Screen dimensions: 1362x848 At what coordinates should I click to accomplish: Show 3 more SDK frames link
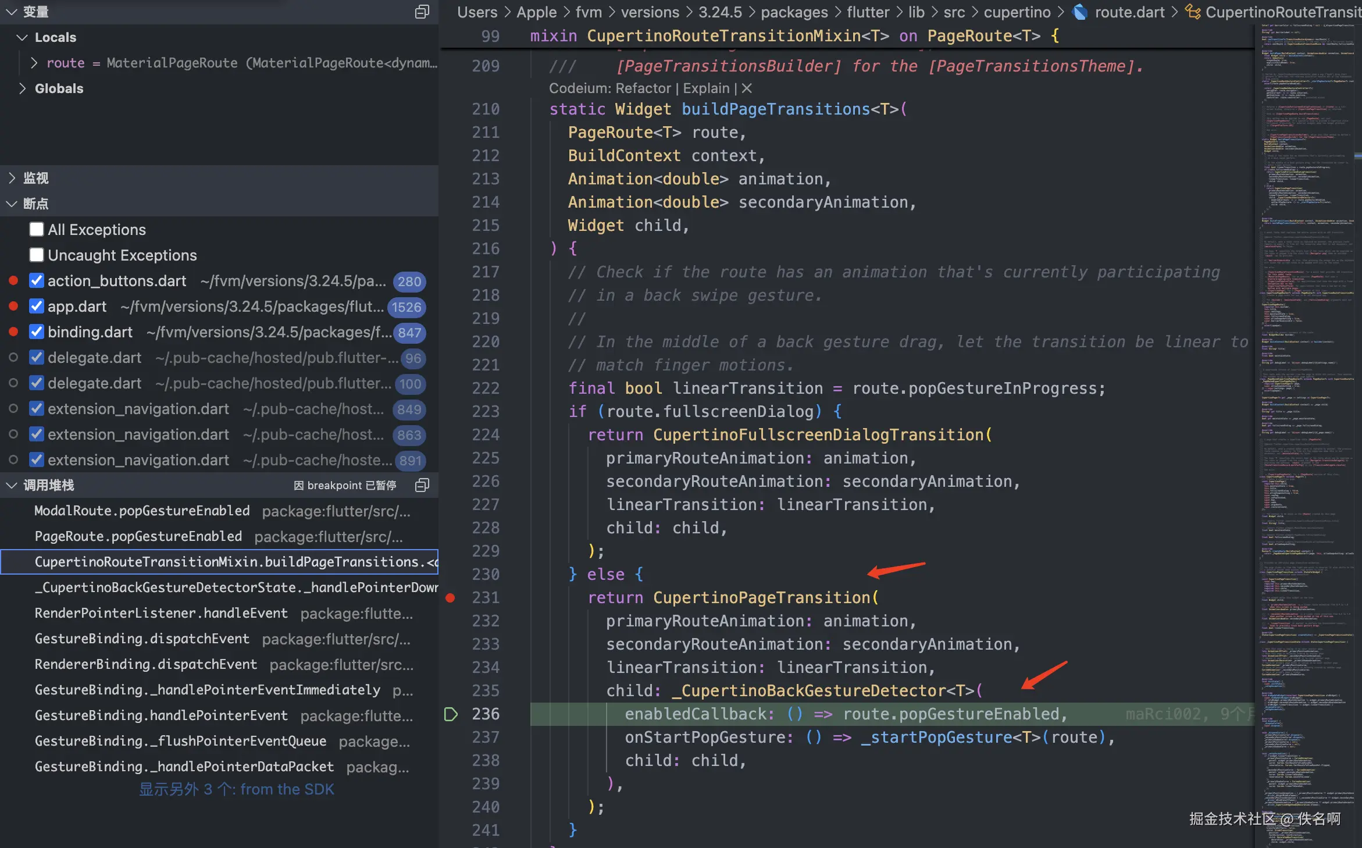236,789
